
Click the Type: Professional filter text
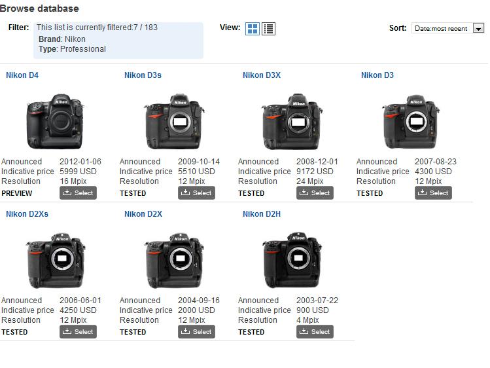72,49
